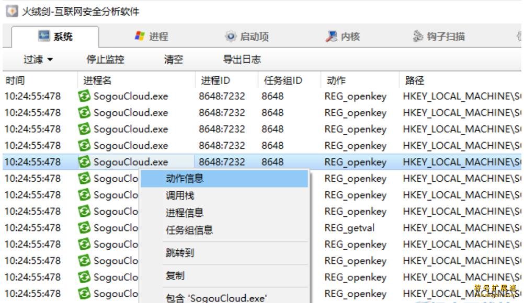Image resolution: width=524 pixels, height=303 pixels.
Task: Click the 进程 tab Windows flag icon
Action: point(140,36)
